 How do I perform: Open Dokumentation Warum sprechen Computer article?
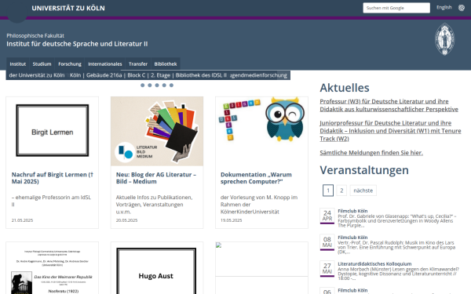click(256, 178)
